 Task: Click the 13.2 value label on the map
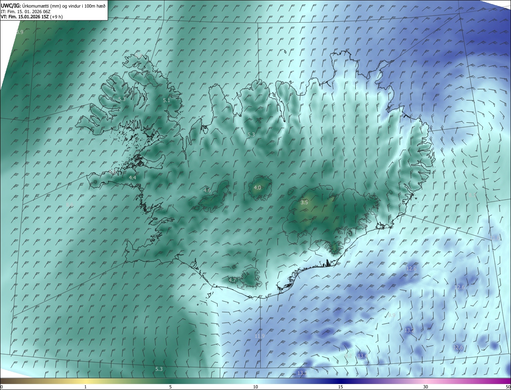tap(409, 331)
